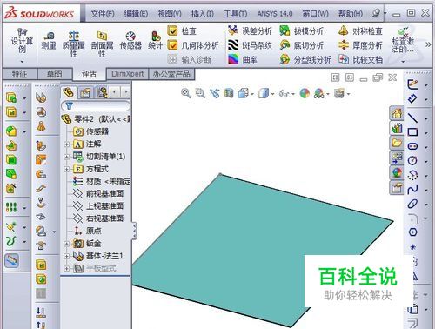
Task: Click the section view icon in view toolbar
Action: (x=229, y=93)
